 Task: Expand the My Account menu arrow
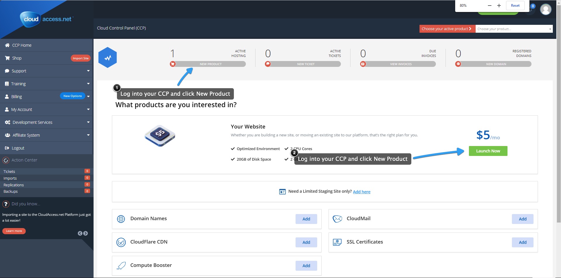[x=88, y=110]
